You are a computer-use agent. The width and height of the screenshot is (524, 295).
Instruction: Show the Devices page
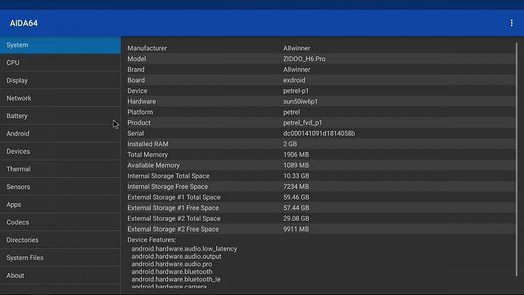[60, 152]
